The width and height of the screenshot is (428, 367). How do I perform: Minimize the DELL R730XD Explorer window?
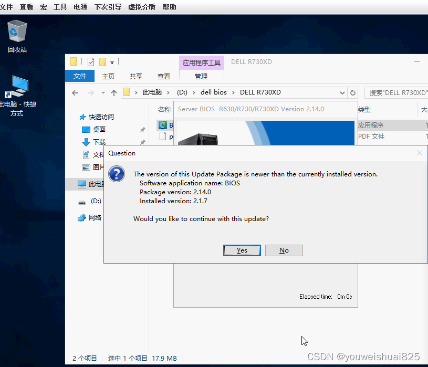[x=417, y=62]
